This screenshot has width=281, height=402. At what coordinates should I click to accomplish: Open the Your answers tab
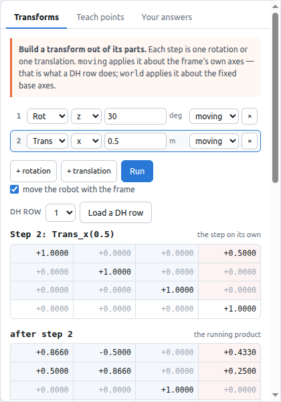(x=167, y=17)
